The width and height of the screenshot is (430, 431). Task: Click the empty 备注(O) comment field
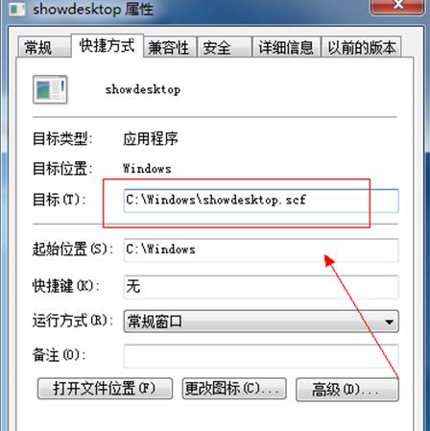point(261,356)
